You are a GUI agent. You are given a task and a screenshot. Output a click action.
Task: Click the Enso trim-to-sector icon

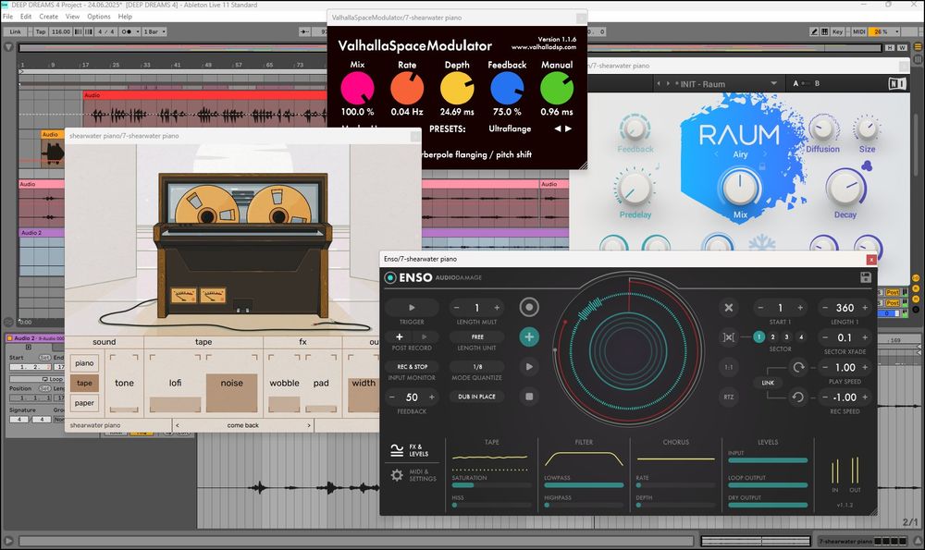tap(729, 337)
